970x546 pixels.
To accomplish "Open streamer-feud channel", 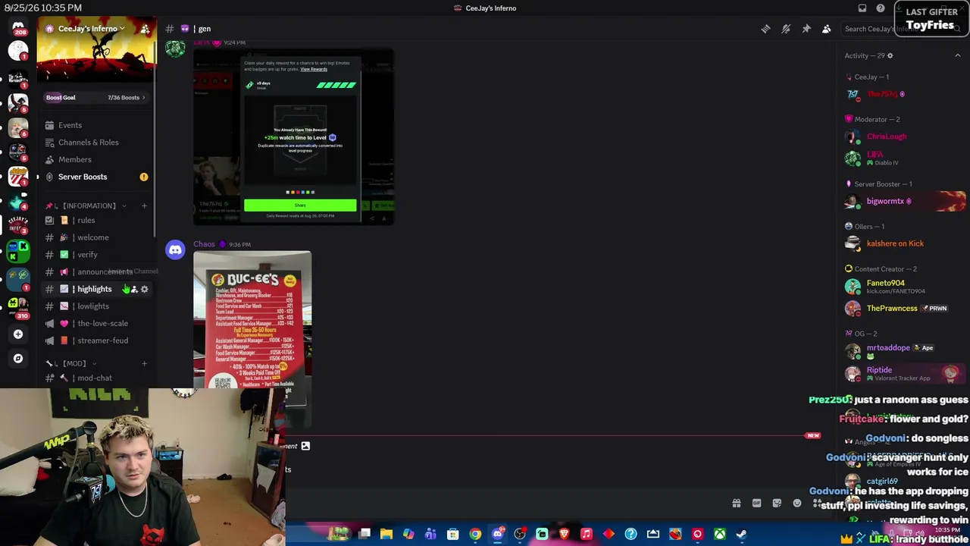I will (x=95, y=340).
